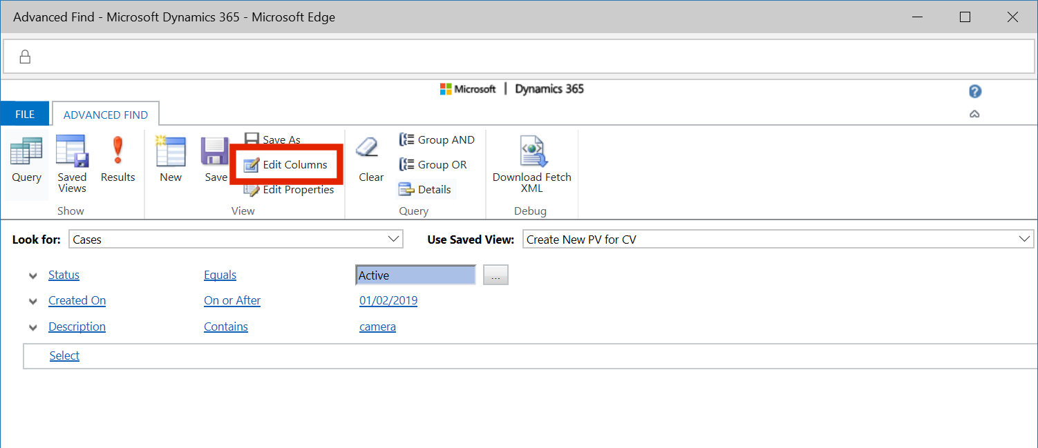Click the browser address bar lock icon
The width and height of the screenshot is (1038, 448).
tap(25, 57)
